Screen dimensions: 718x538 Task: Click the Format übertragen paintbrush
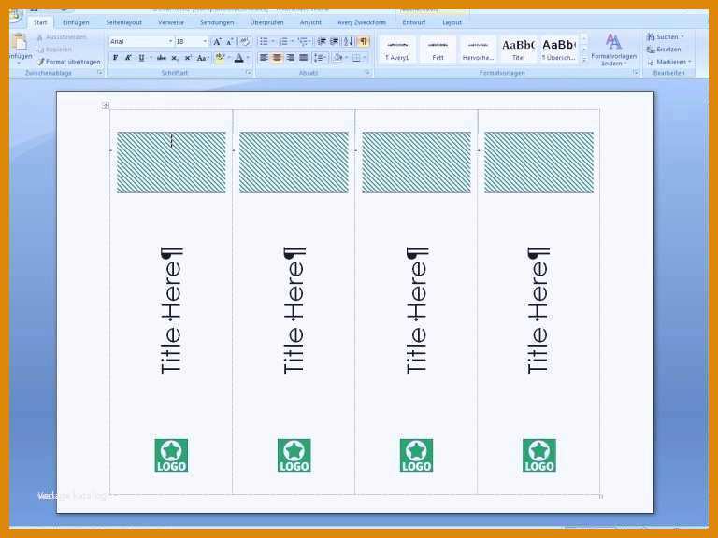pos(69,62)
